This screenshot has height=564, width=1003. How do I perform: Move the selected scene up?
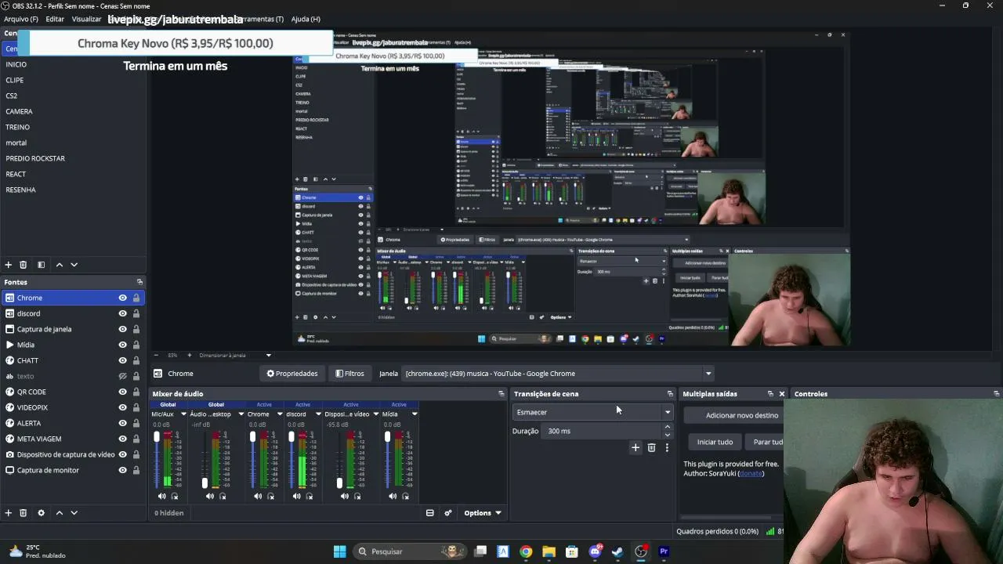coord(59,265)
